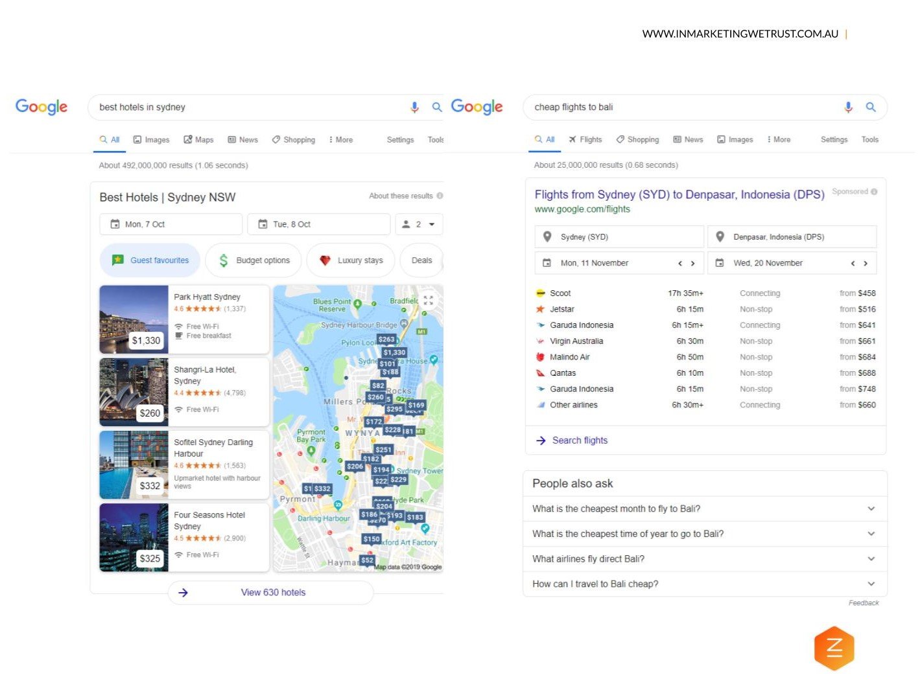Expand 'What airlines fly direct Bali?' question
The image size is (920, 699).
[705, 559]
